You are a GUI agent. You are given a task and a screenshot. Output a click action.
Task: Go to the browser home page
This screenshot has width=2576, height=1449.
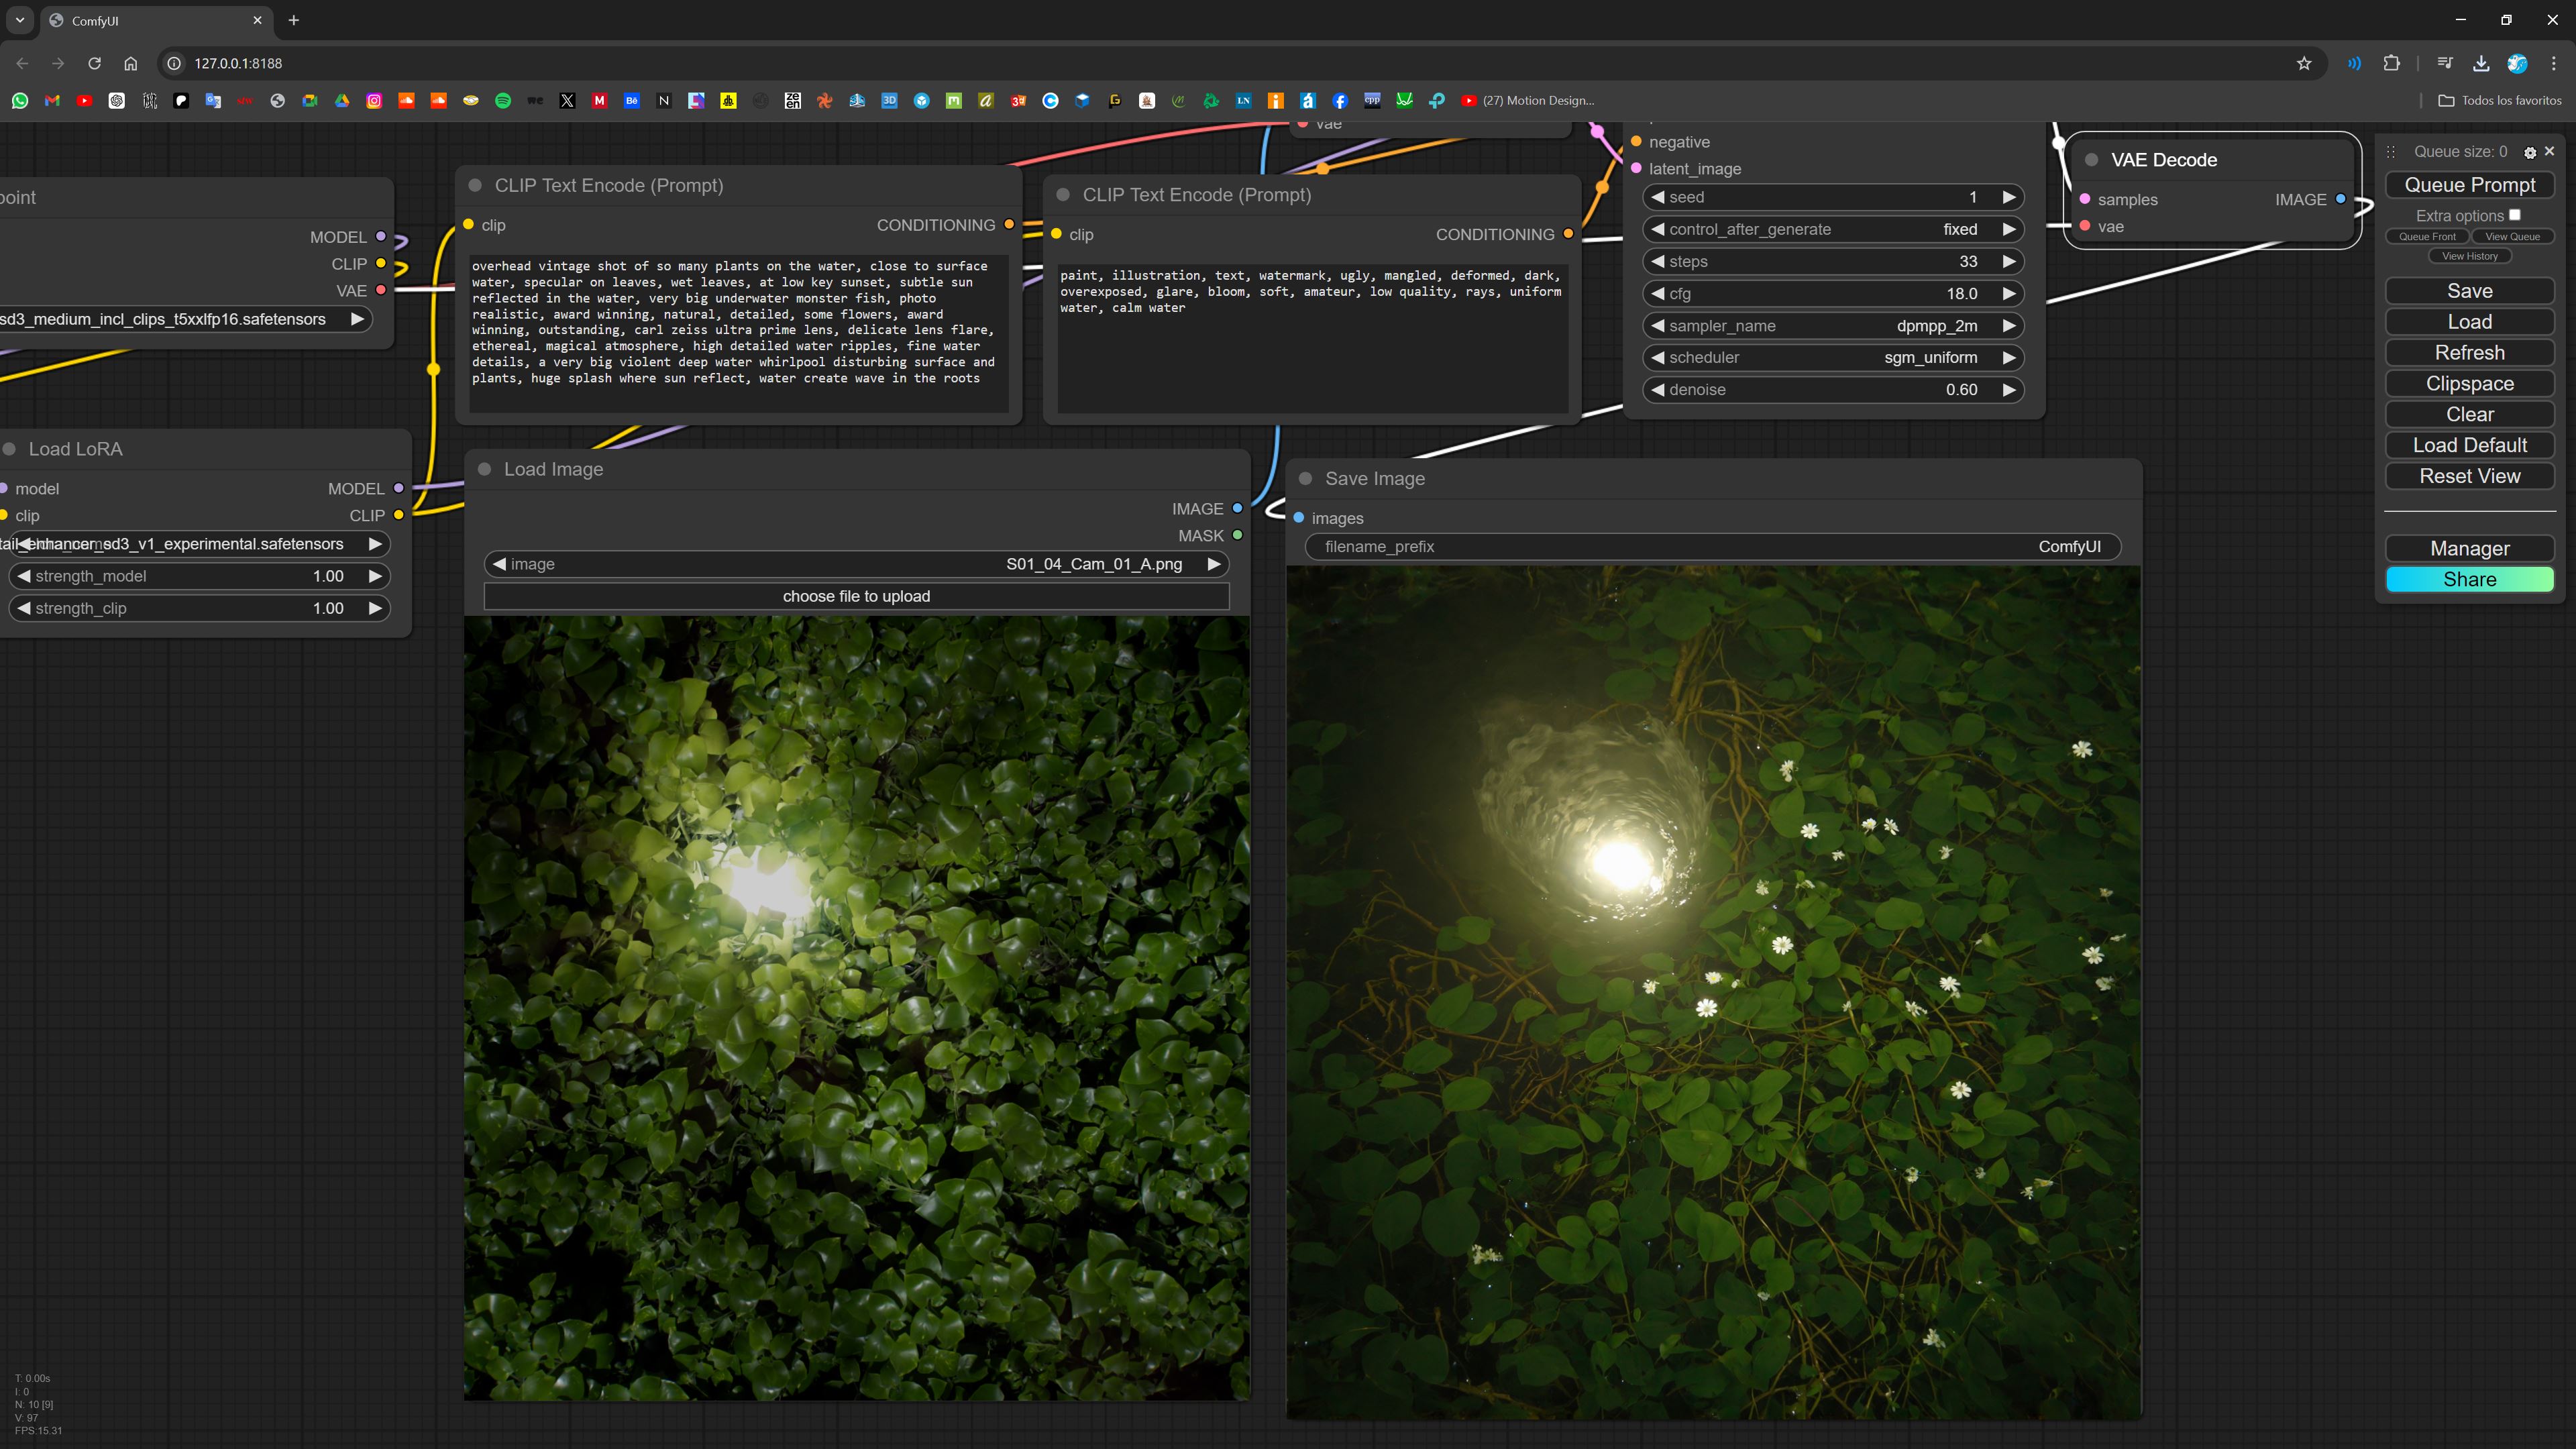(x=130, y=63)
